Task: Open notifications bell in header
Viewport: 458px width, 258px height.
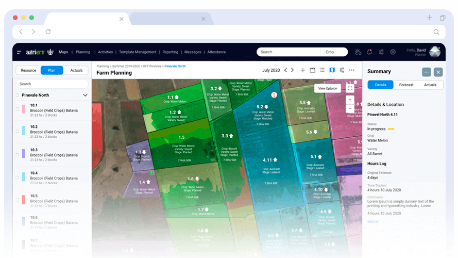Action: pos(370,52)
